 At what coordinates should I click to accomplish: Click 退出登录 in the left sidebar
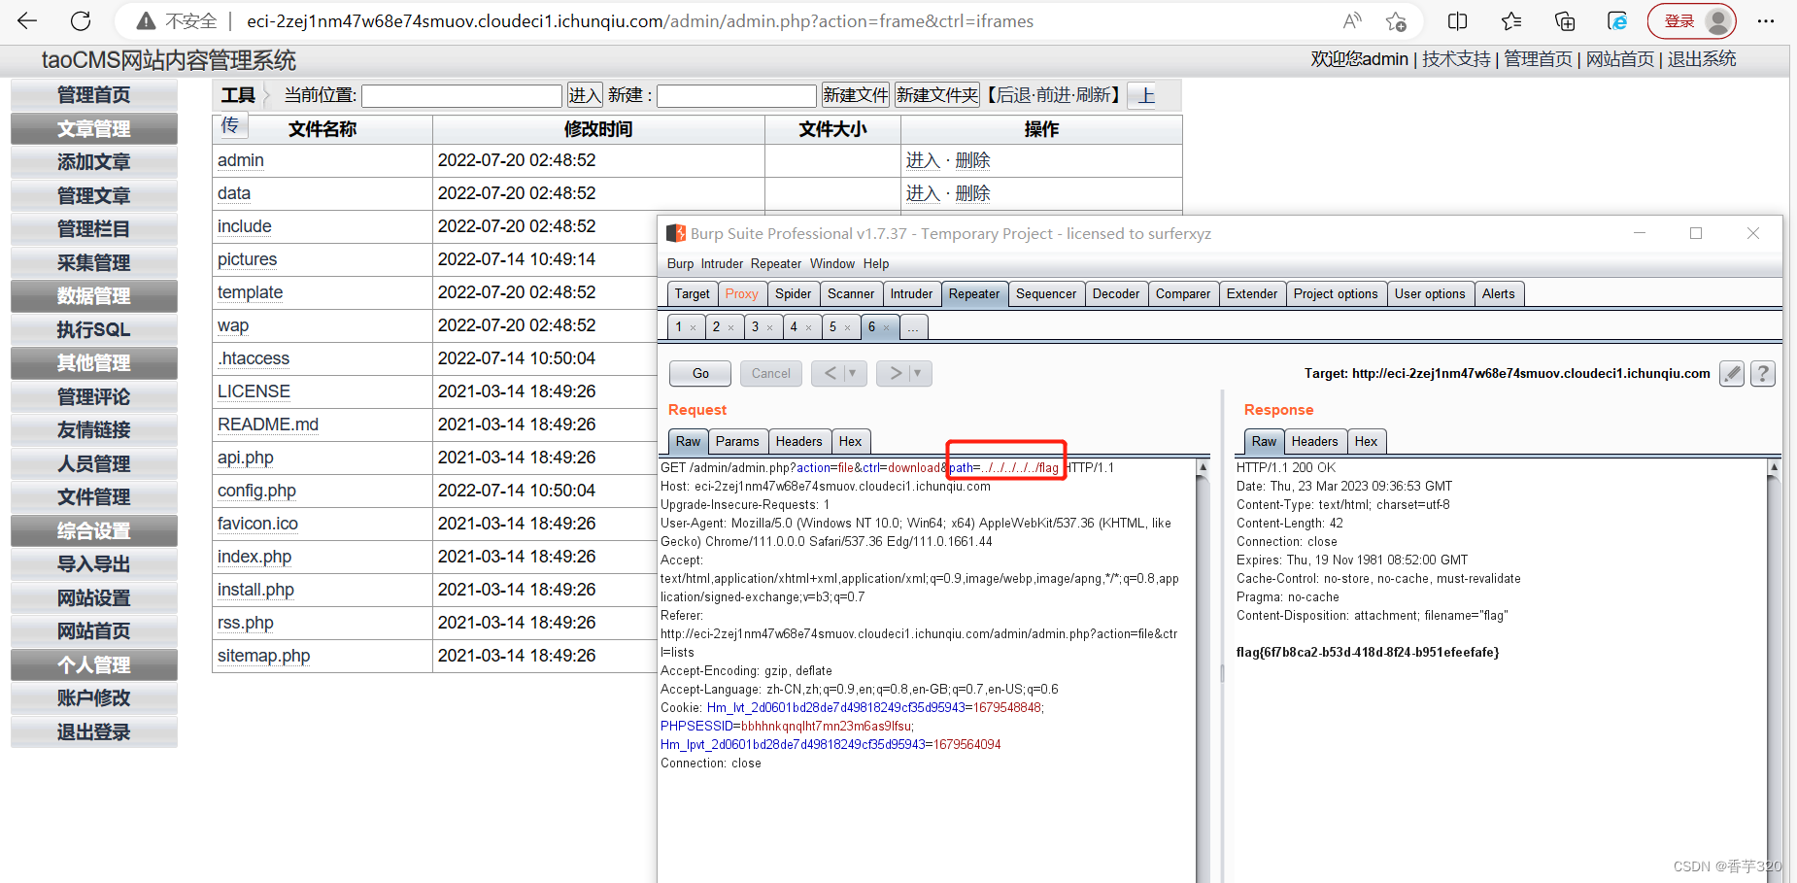pos(94,732)
